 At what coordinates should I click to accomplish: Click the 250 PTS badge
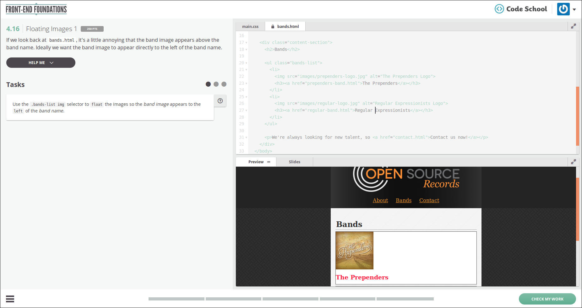coord(92,29)
